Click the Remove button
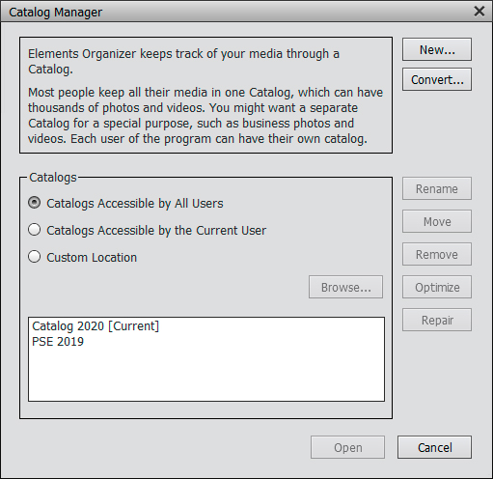 coord(437,254)
